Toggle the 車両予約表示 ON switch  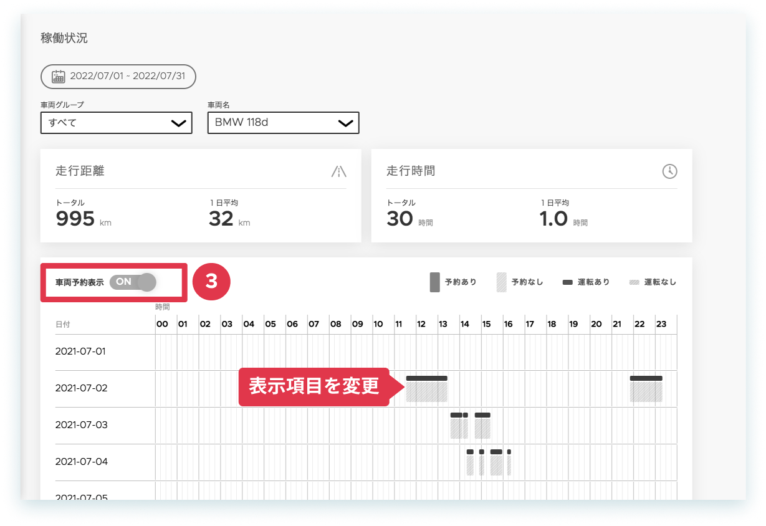point(133,282)
